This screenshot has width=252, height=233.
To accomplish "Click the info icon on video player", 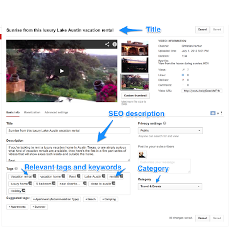I will click(x=115, y=44).
